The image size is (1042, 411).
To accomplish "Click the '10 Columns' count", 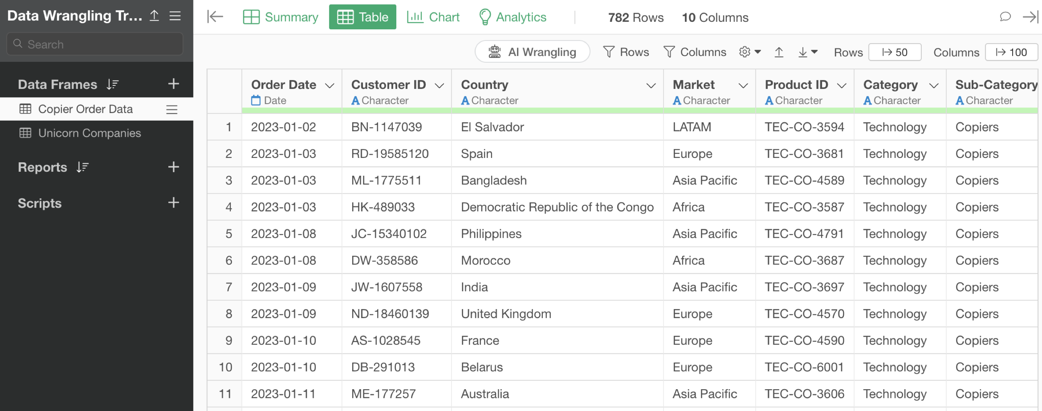I will [715, 17].
